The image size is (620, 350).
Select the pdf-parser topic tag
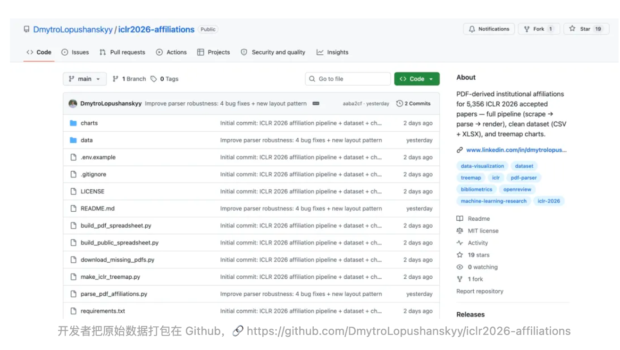[524, 178]
